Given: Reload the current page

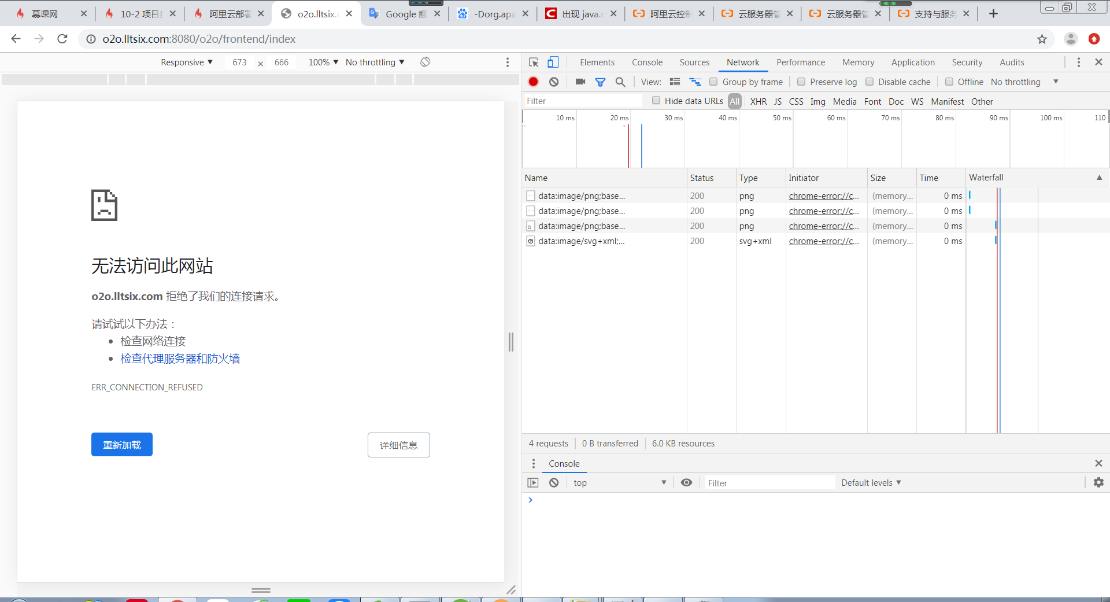Looking at the screenshot, I should coord(62,39).
